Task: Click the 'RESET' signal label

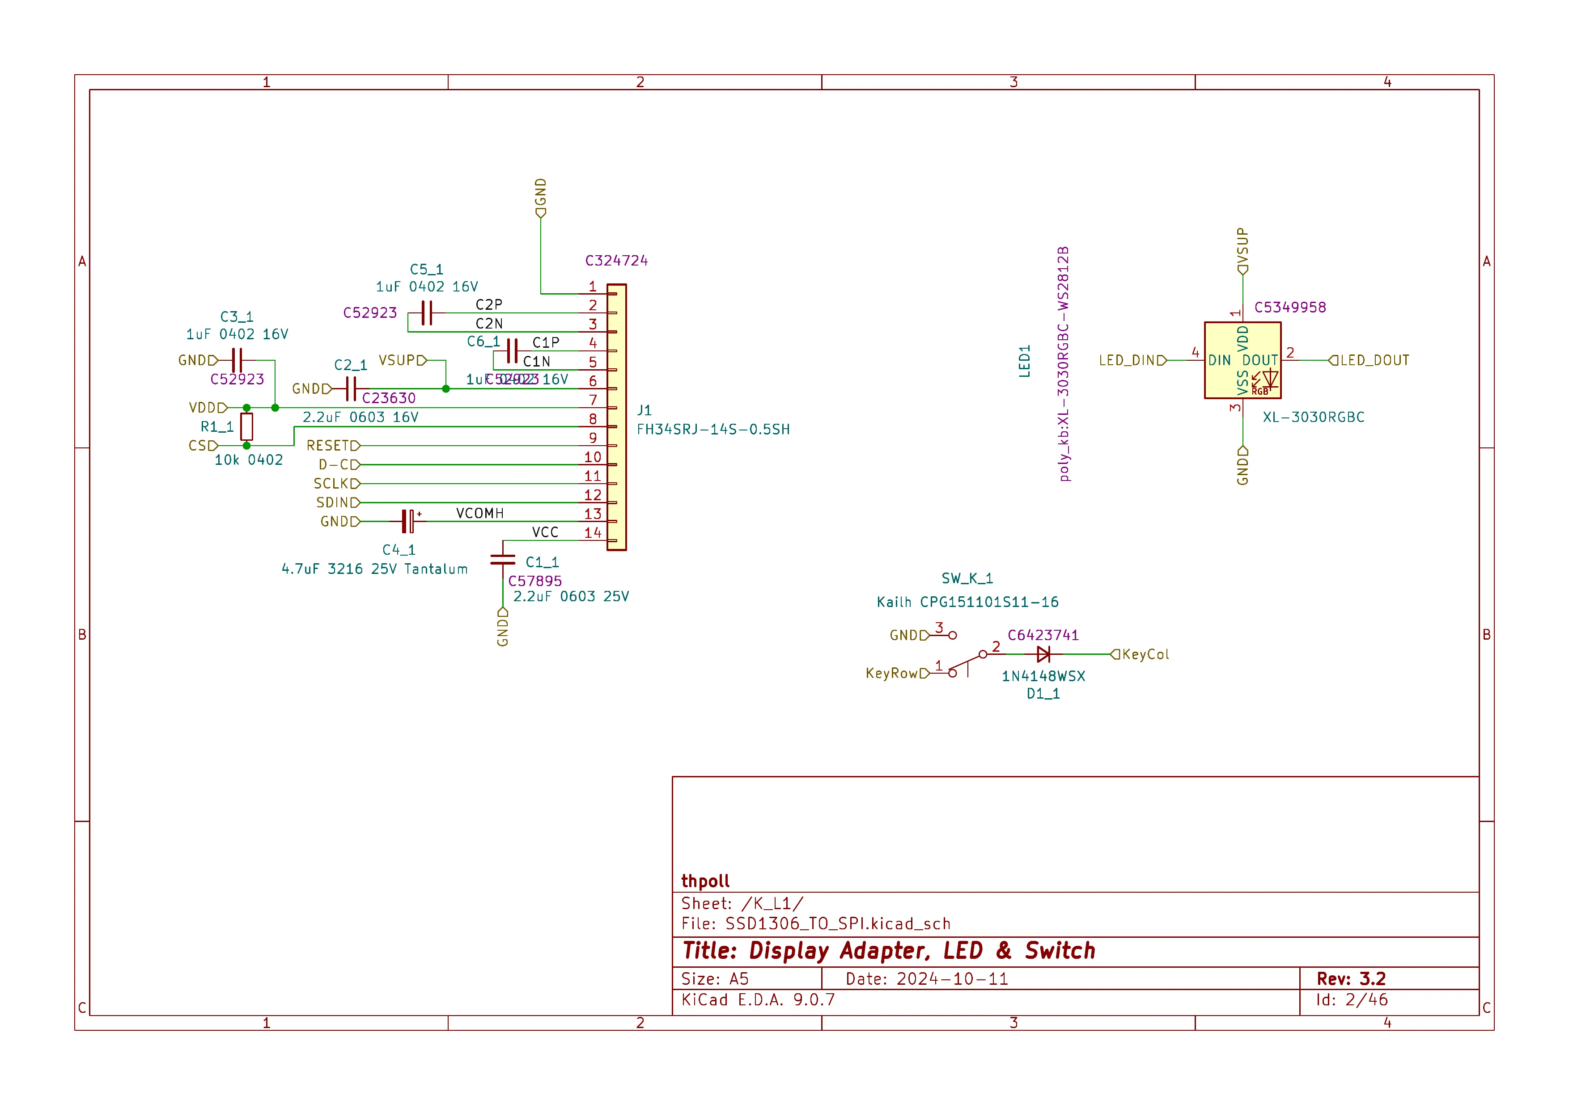Action: (333, 445)
